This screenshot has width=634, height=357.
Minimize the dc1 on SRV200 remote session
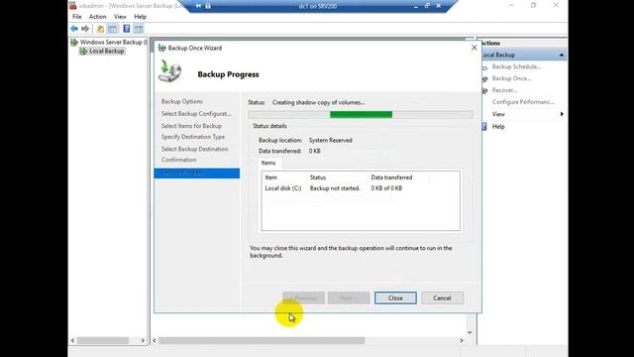[416, 6]
